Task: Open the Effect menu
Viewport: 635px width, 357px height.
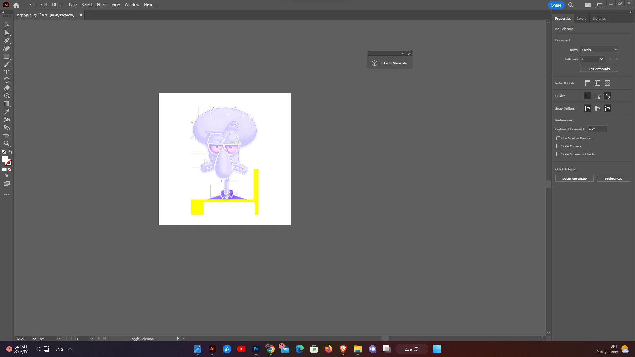Action: [102, 5]
